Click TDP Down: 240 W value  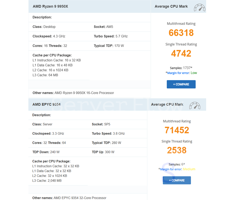pos(46,152)
